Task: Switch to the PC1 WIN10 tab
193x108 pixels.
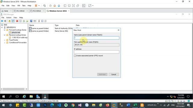Action: pos(21,11)
